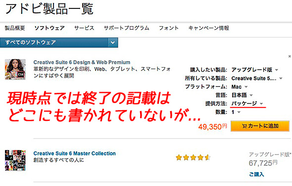This screenshot has height=186, width=292.
Task: Open the すべてのソフトウェア dropdown arrow
Action: 113,42
